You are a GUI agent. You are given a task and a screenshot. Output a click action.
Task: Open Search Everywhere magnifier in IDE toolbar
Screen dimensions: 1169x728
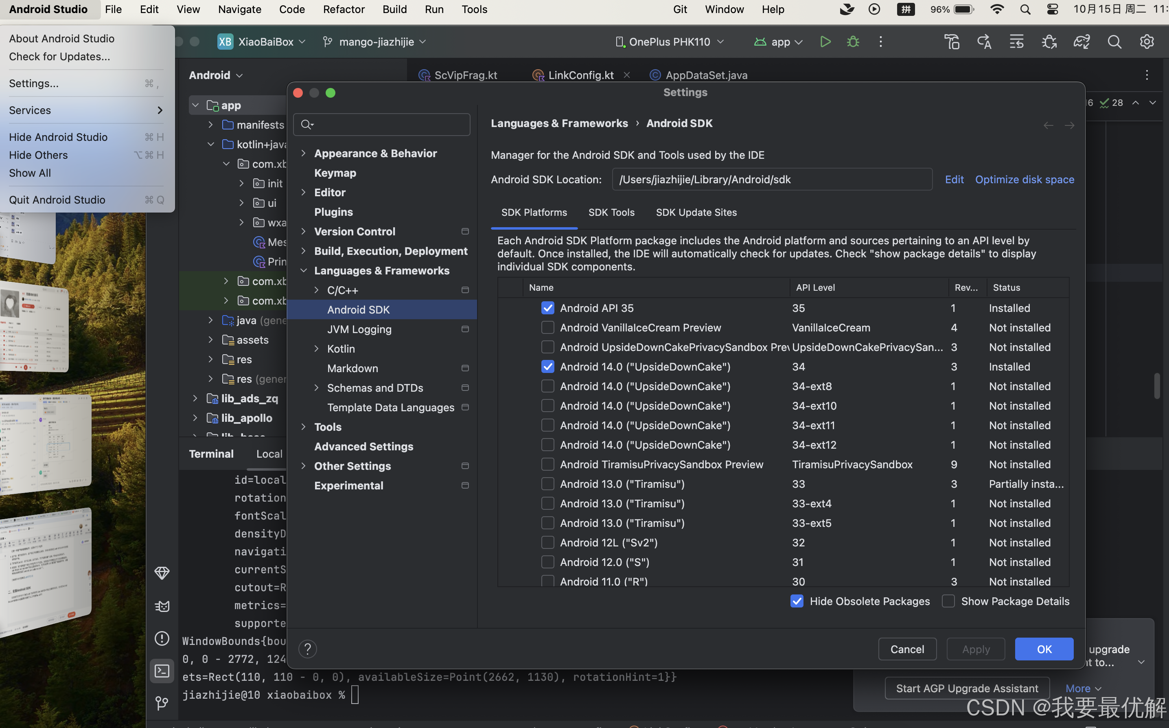tap(1114, 42)
